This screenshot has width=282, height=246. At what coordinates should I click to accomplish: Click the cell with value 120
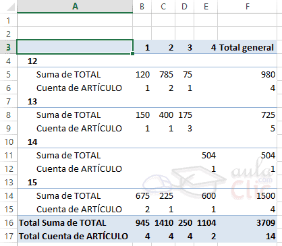142,75
